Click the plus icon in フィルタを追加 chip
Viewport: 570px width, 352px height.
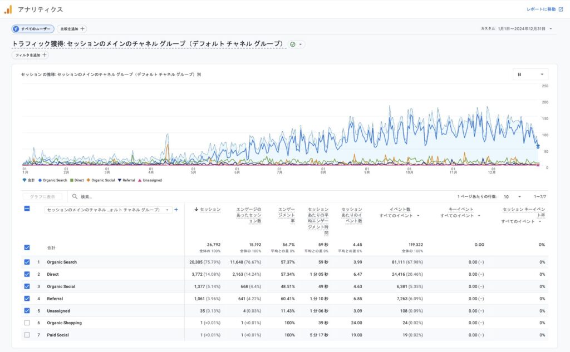click(x=45, y=55)
